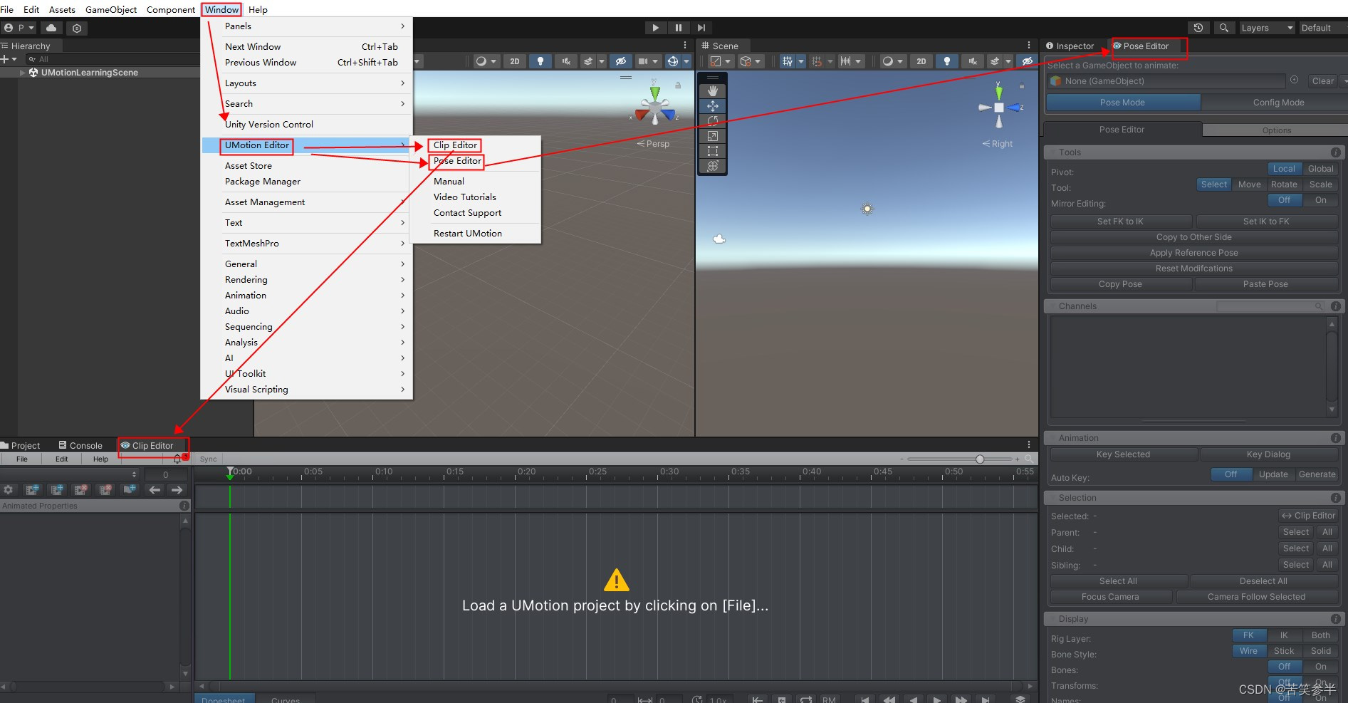This screenshot has height=703, width=1348.
Task: Click the Hierarchy search field
Action: tap(113, 59)
